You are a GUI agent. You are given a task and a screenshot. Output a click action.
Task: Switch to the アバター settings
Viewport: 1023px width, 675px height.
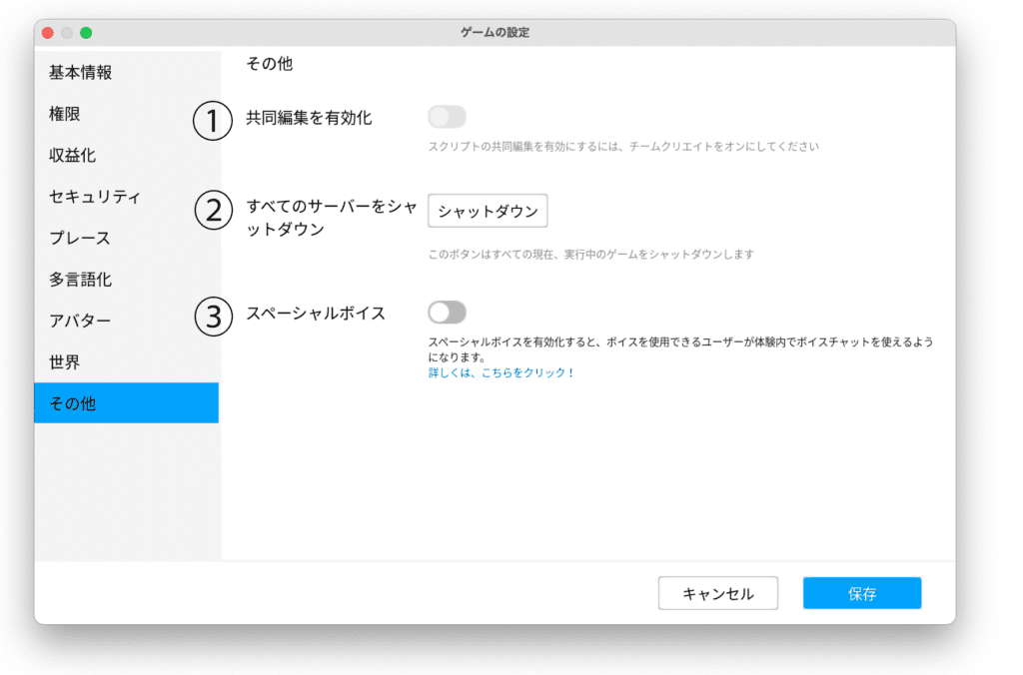[x=80, y=321]
